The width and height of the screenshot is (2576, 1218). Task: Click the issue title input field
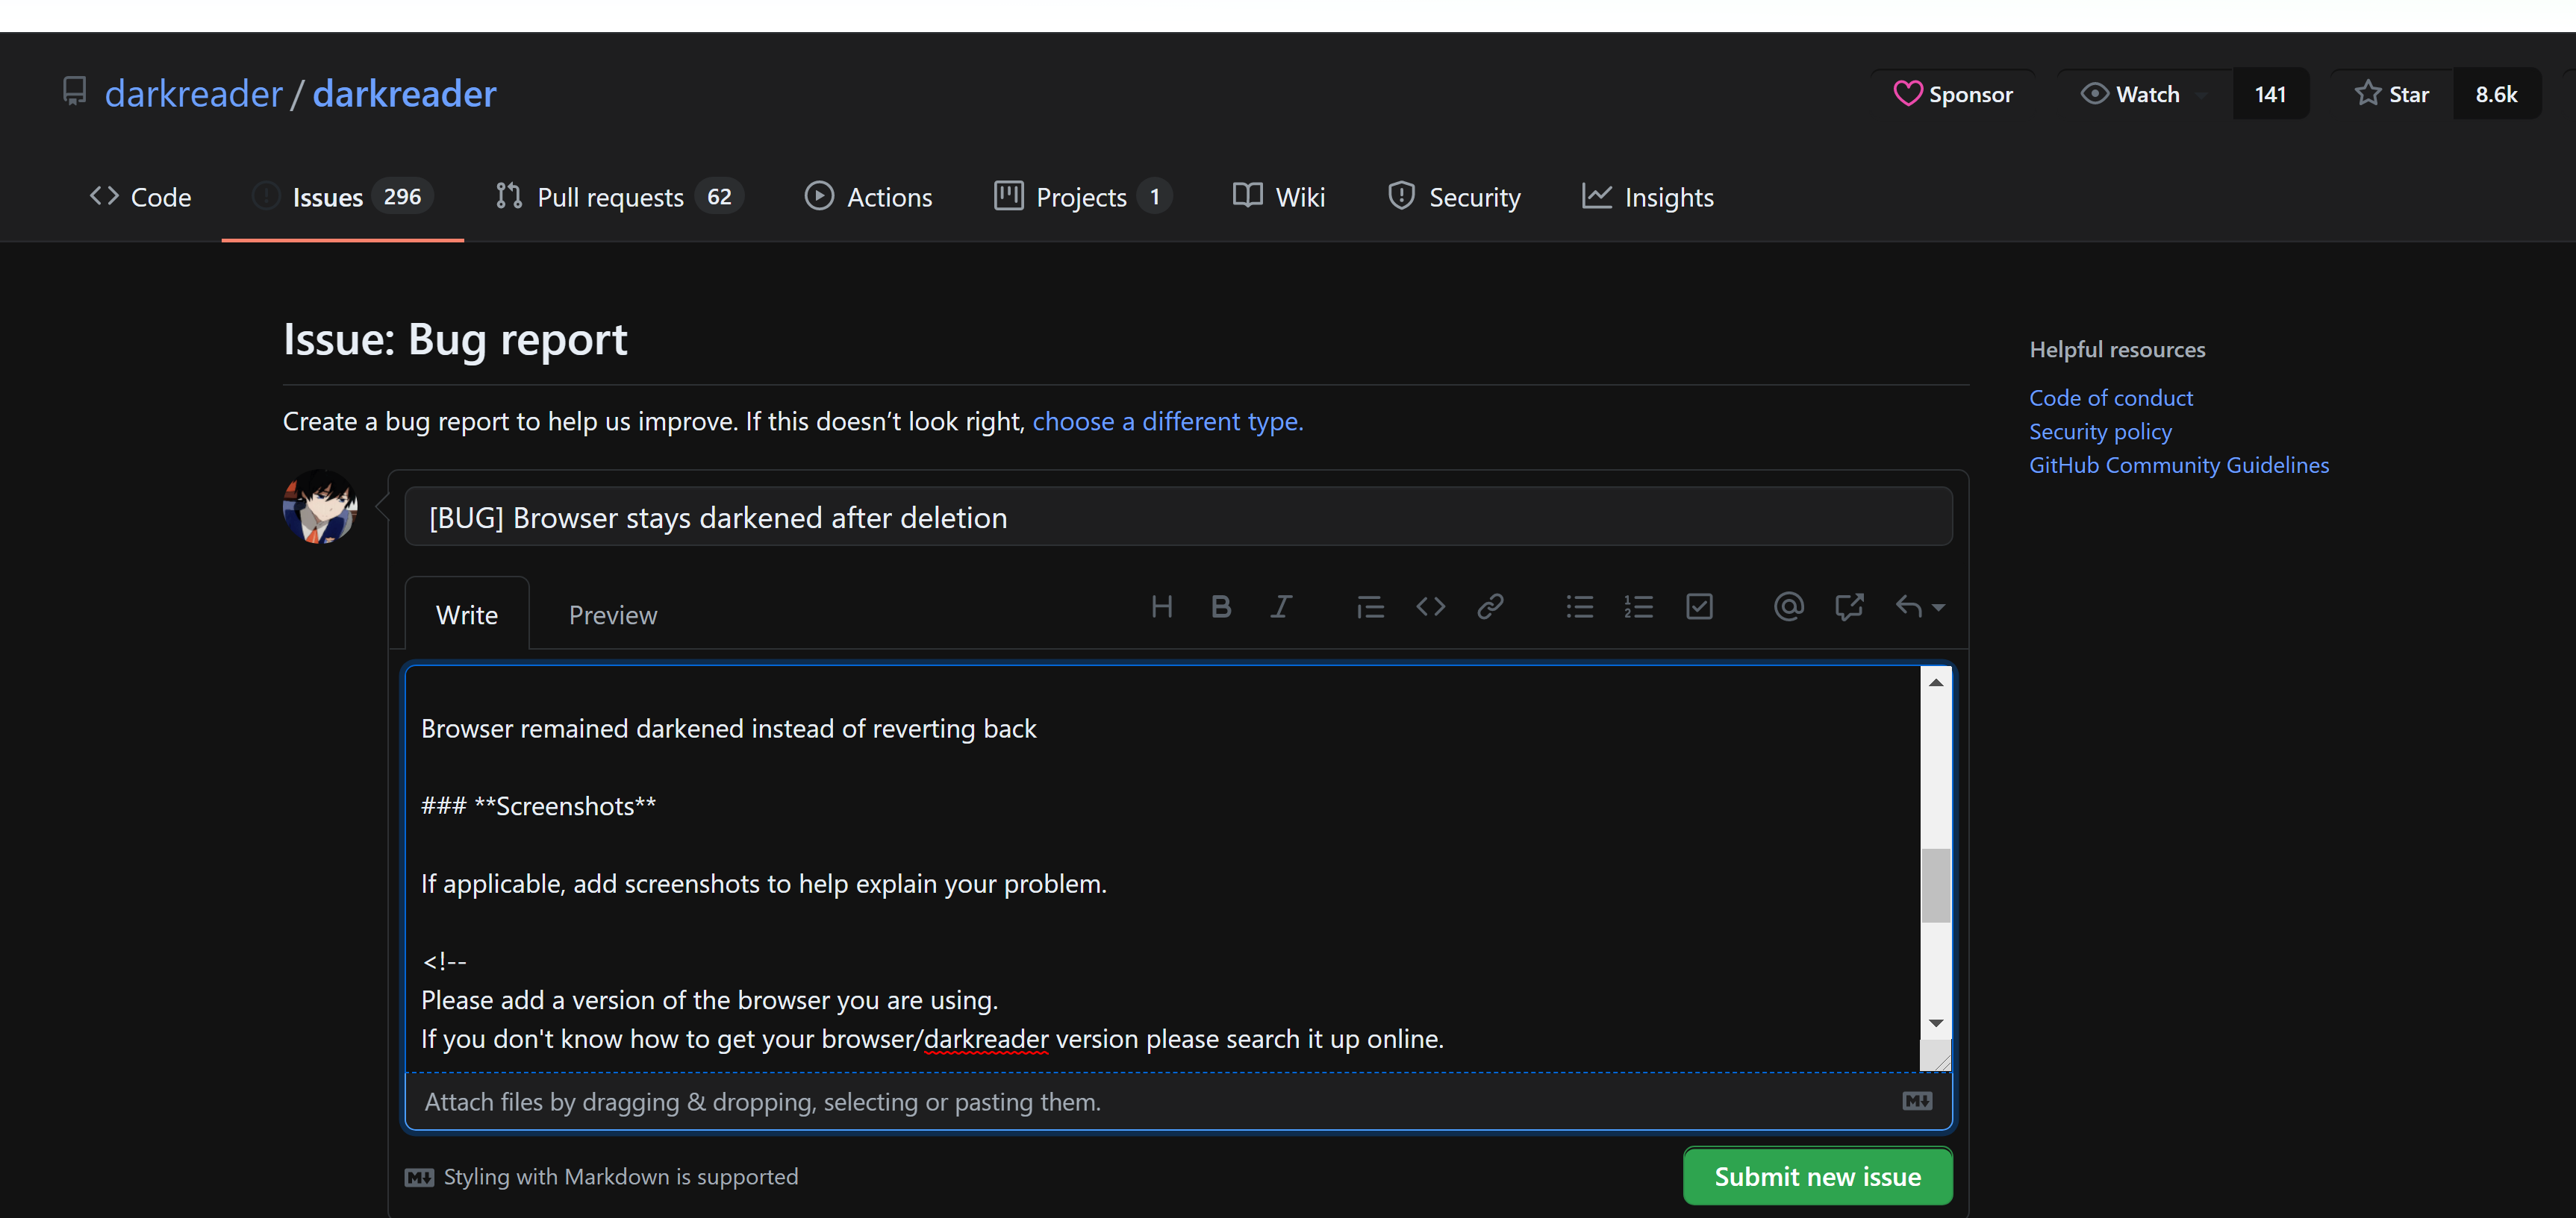click(x=1178, y=517)
